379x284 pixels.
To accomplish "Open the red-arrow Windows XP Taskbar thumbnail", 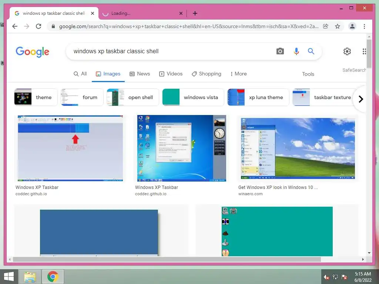I will 70,148.
